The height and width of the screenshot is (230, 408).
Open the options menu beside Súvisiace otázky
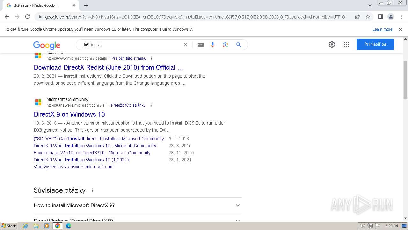click(x=93, y=190)
